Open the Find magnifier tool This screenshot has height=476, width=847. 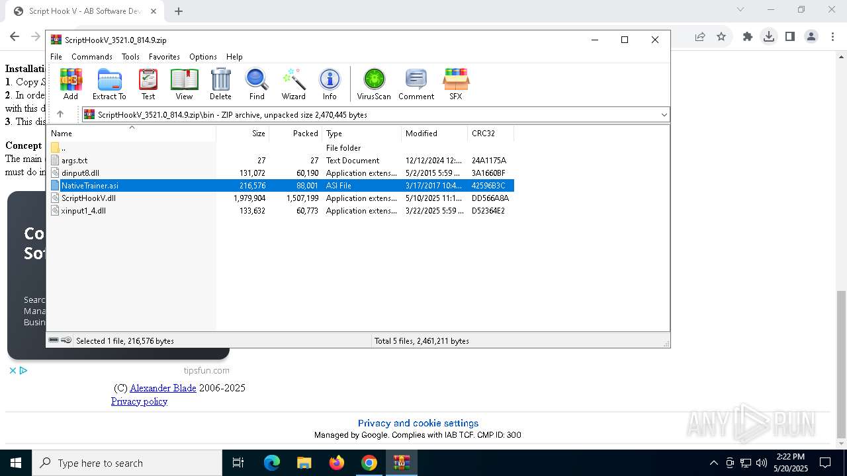pos(257,84)
